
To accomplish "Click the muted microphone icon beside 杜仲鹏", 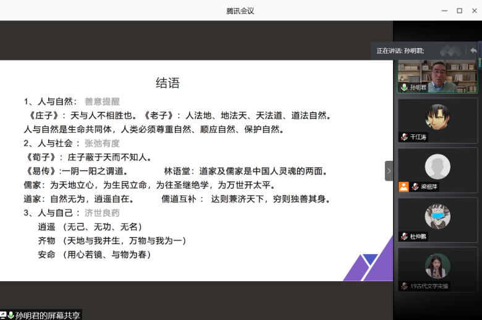I will pos(404,236).
